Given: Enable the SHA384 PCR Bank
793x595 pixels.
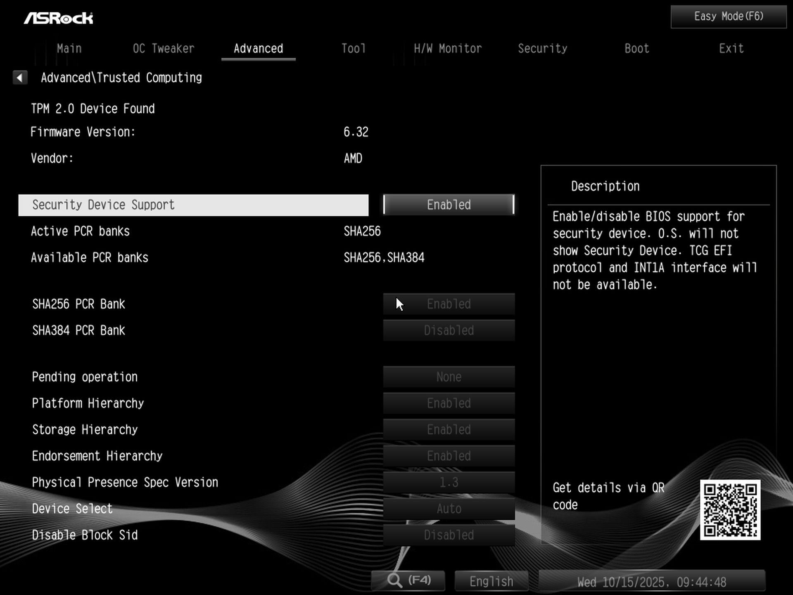Looking at the screenshot, I should (x=449, y=330).
